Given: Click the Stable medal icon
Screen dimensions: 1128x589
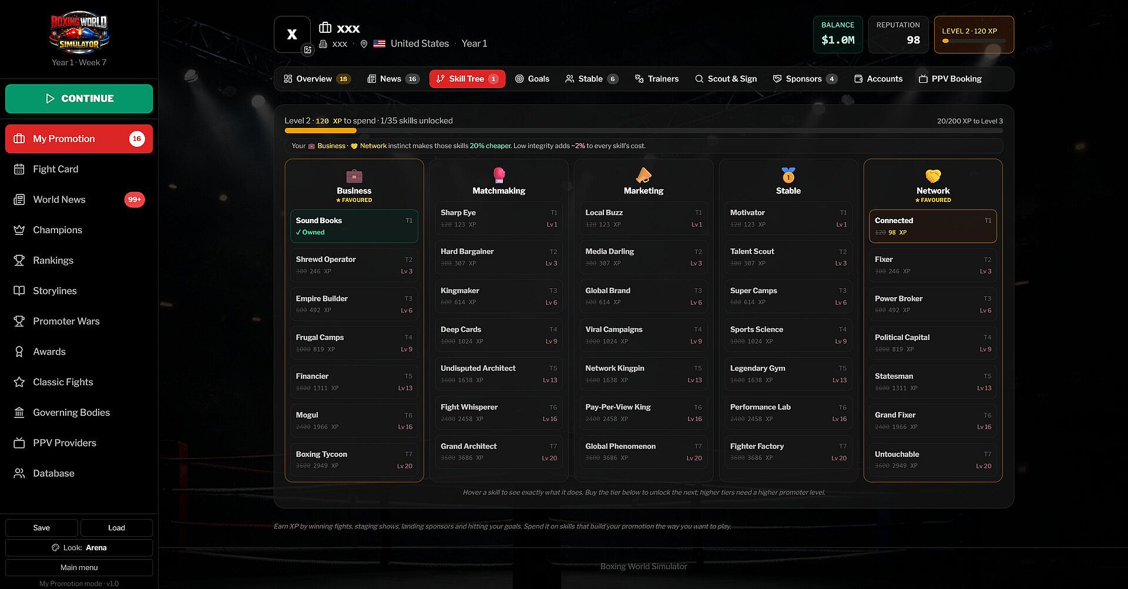Looking at the screenshot, I should [788, 175].
